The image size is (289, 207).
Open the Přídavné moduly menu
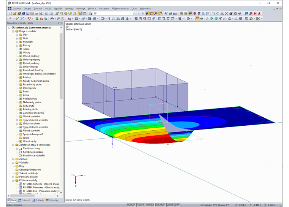tap(120, 8)
